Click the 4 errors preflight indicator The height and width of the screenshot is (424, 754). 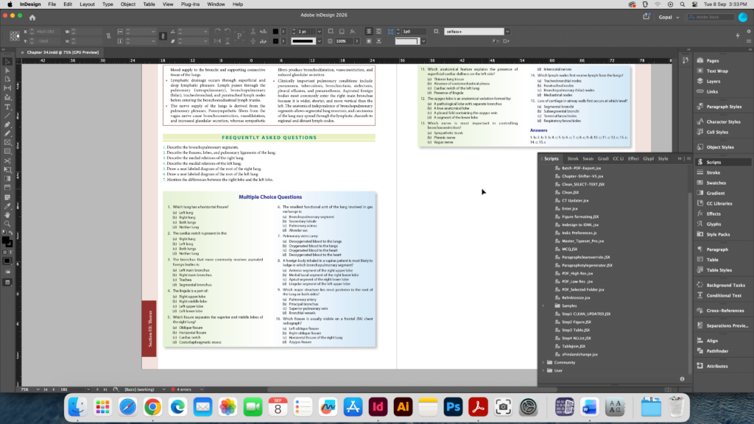point(181,389)
